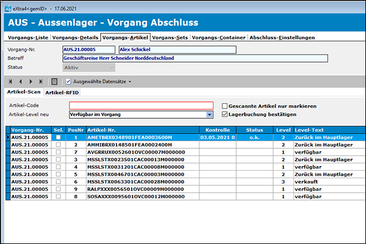Expand the Ausgewählte Datensätze dropdown arrow
The image size is (366, 244).
coord(129,81)
